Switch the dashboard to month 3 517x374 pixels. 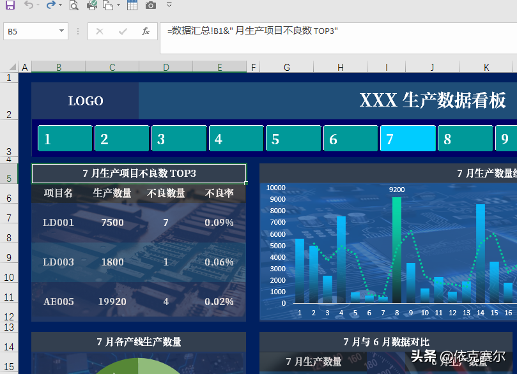pyautogui.click(x=179, y=138)
